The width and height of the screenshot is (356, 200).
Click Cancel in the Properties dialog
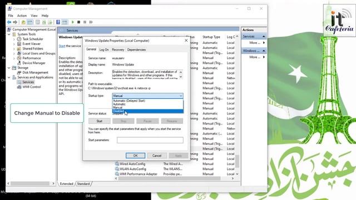(157, 156)
